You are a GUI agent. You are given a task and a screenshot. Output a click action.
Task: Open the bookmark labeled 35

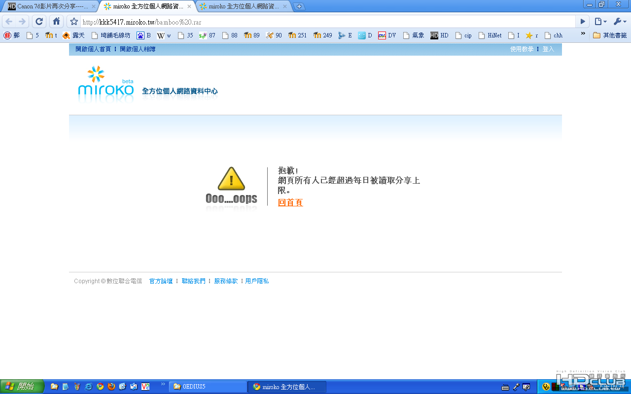(x=185, y=35)
